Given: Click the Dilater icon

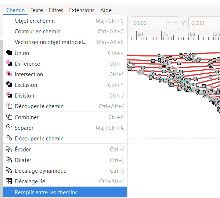Looking at the screenshot, I should (9, 160).
